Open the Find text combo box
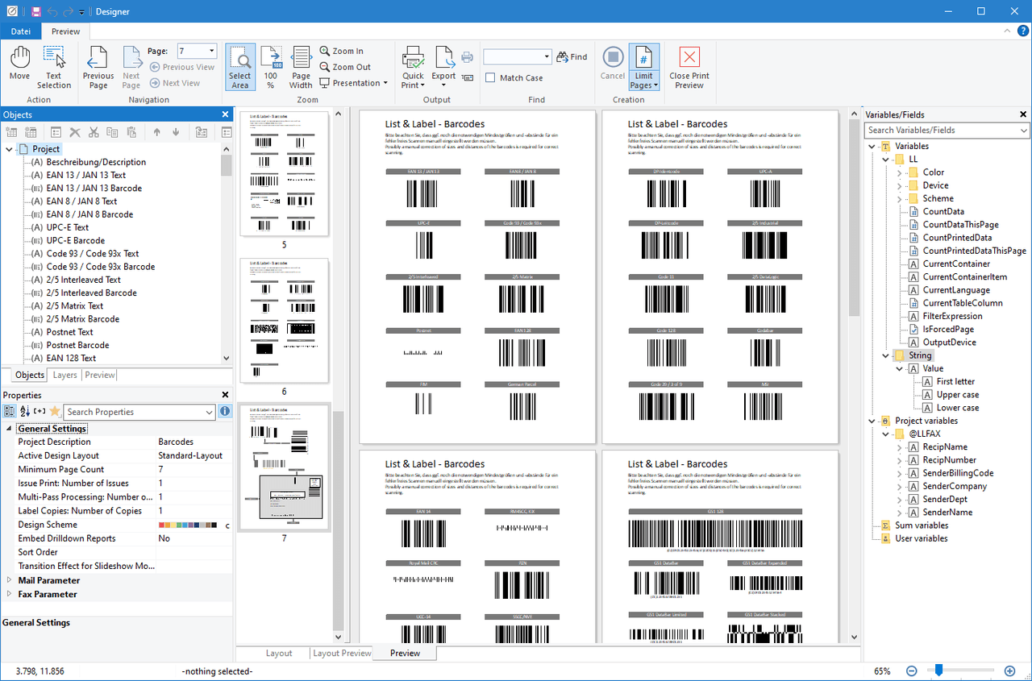The width and height of the screenshot is (1032, 681). tap(517, 56)
